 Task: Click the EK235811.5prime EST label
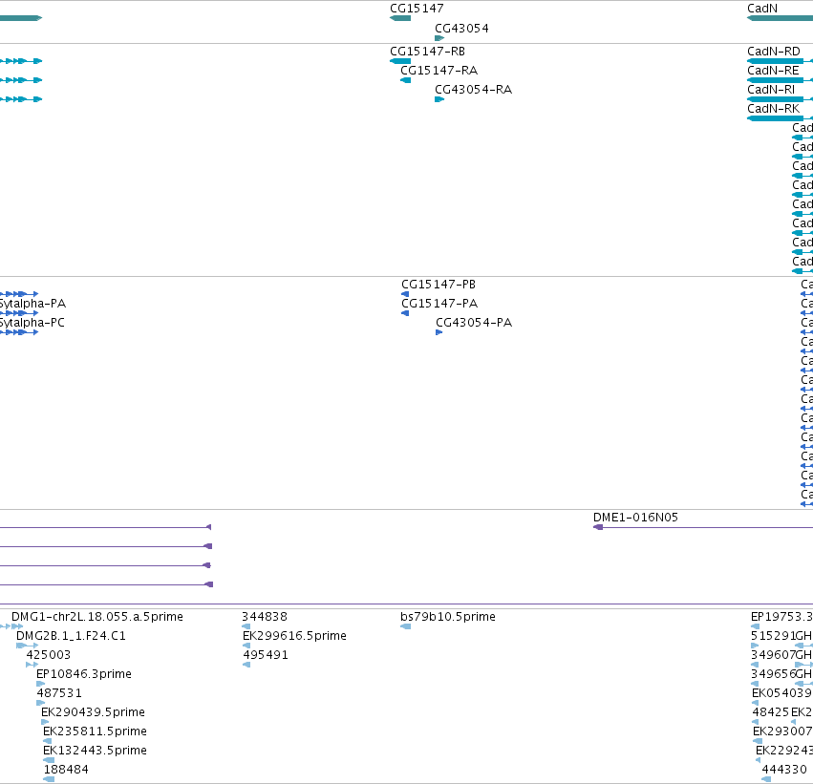click(95, 731)
